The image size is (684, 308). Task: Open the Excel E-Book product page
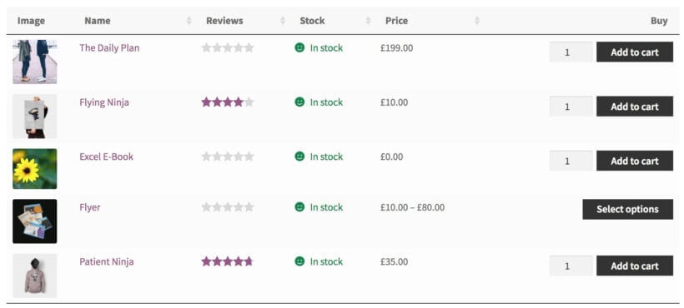(x=107, y=156)
